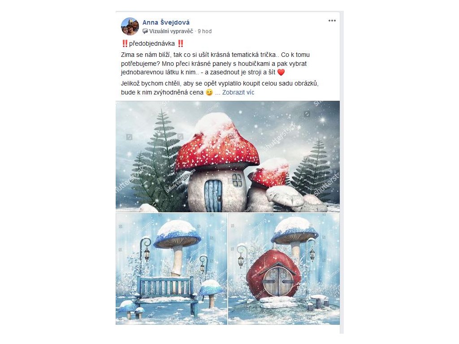Click the blue wooden door of mushroom house
The image size is (459, 344).
coord(213,195)
